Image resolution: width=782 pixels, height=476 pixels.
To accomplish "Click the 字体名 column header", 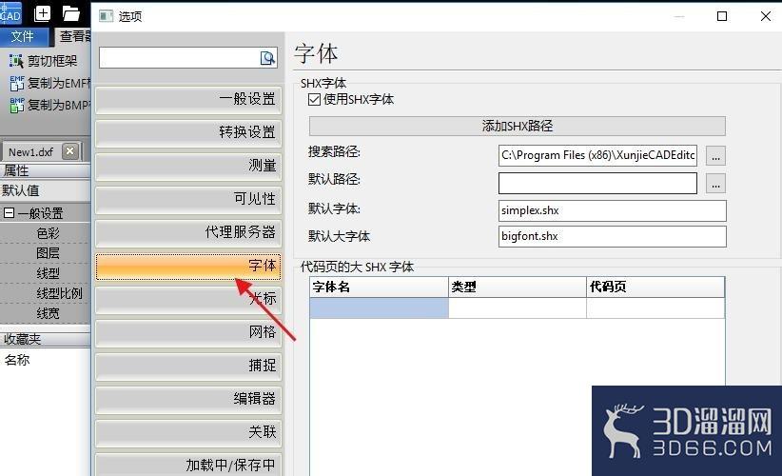I will [379, 287].
